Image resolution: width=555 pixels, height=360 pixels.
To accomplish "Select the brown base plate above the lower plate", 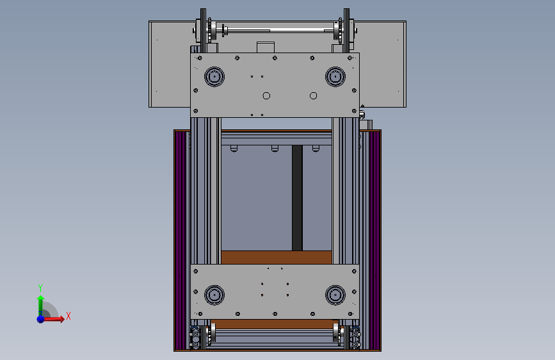I will [277, 258].
